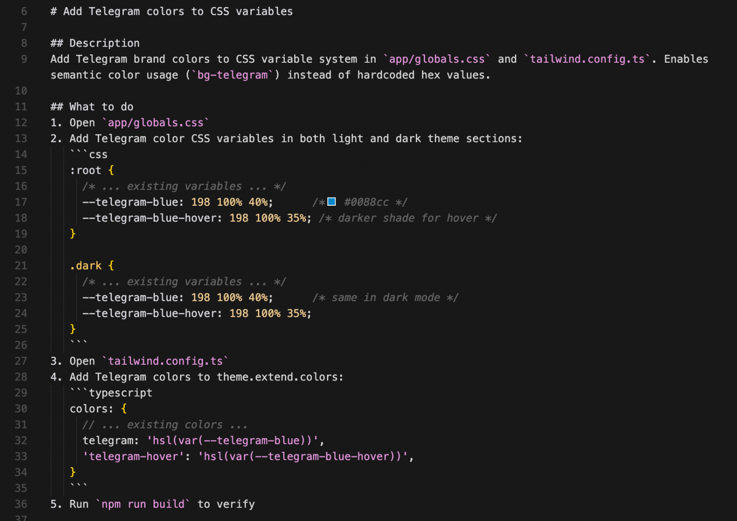Click `app/globals.css` in the Description paragraph
This screenshot has height=521, width=737.
click(437, 59)
